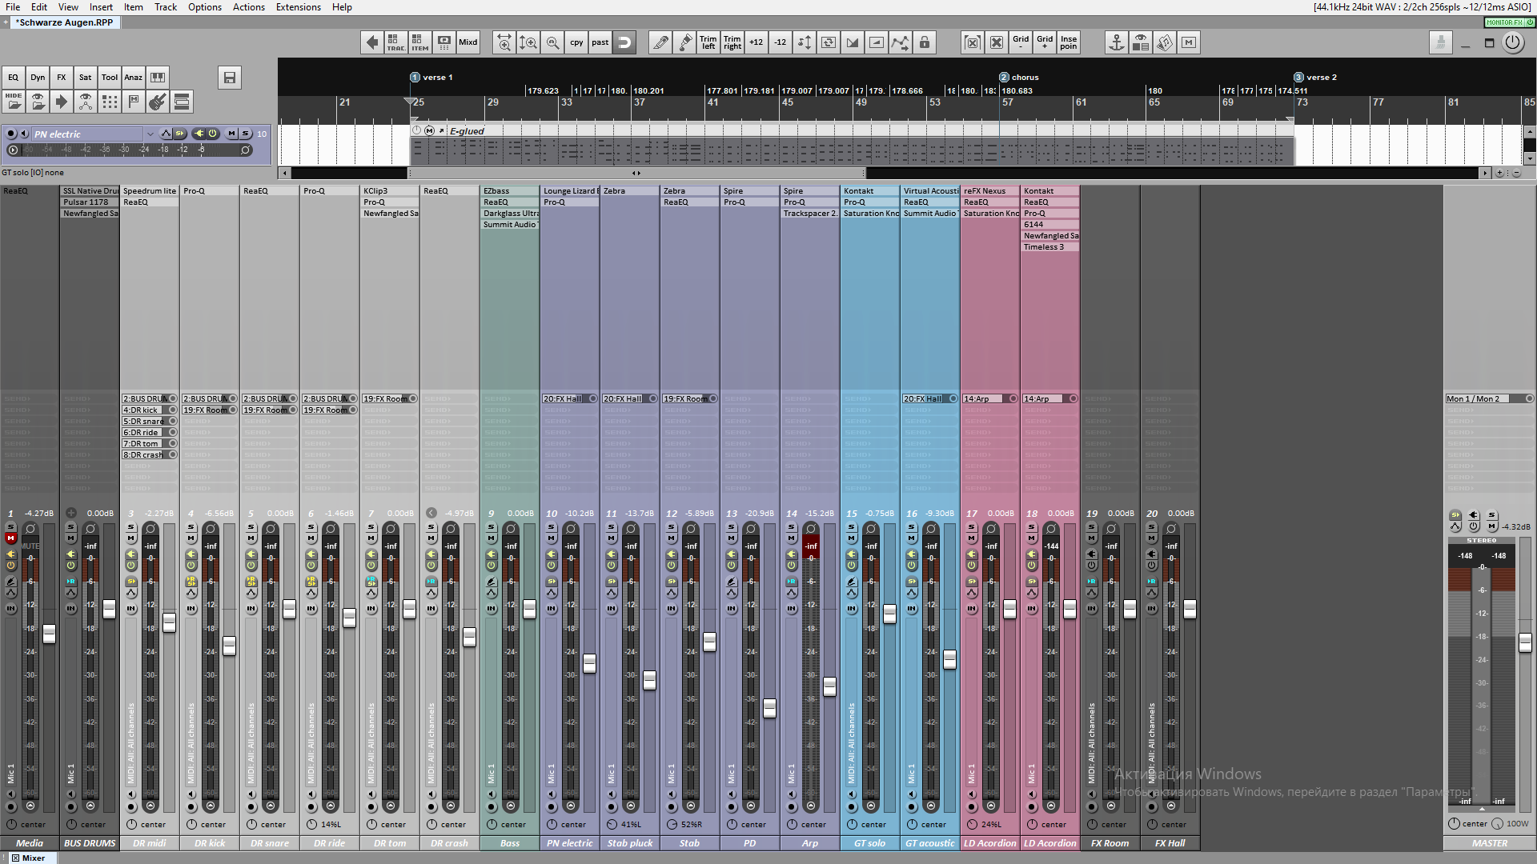Click the padlock lock icon in toolbar
1537x864 pixels.
click(925, 42)
